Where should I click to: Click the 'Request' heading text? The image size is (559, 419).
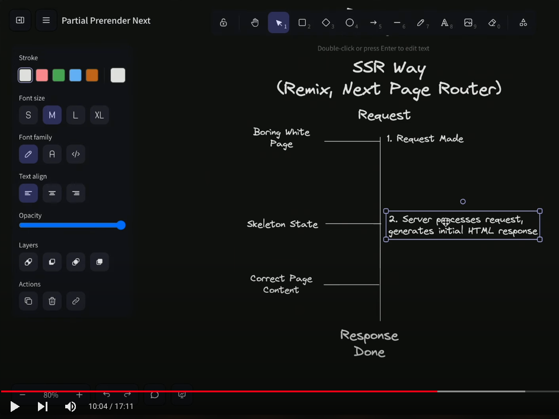tap(384, 116)
